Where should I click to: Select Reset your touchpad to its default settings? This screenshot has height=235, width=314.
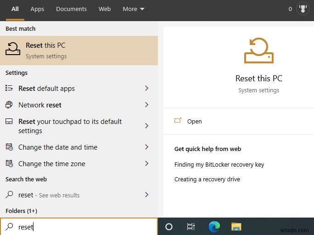[79, 126]
